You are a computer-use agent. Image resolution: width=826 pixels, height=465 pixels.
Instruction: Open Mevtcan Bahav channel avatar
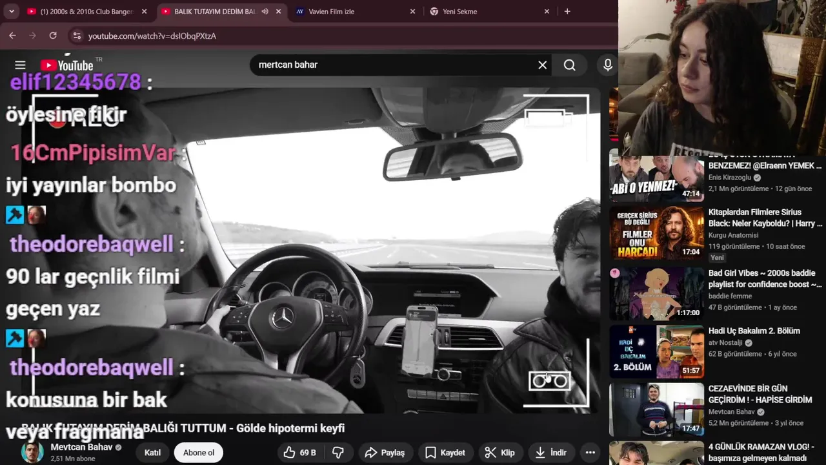(x=32, y=453)
